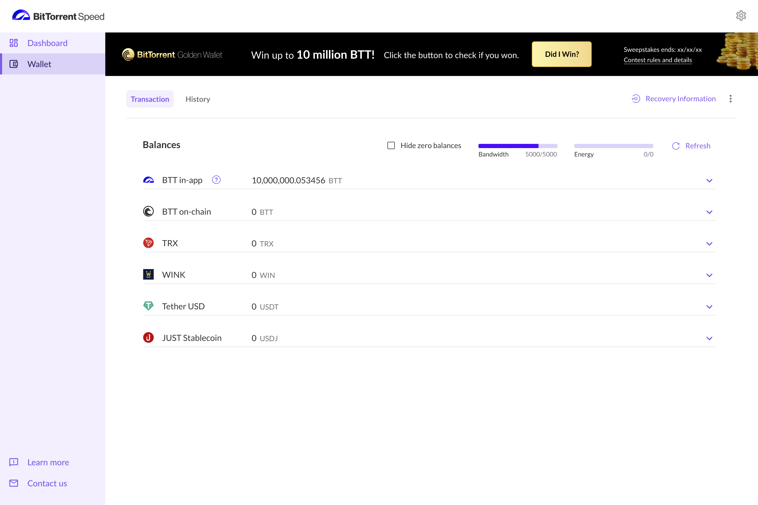Open the BTT in-app help tooltip
Screen dimensions: 758x505
(x=216, y=180)
